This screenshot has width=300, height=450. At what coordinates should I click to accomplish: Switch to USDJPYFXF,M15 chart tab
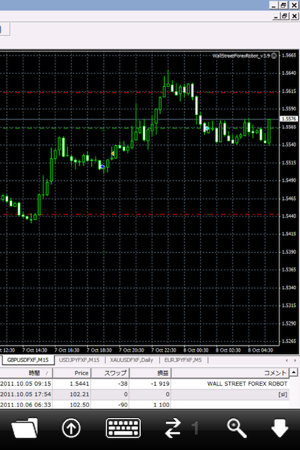click(x=79, y=360)
